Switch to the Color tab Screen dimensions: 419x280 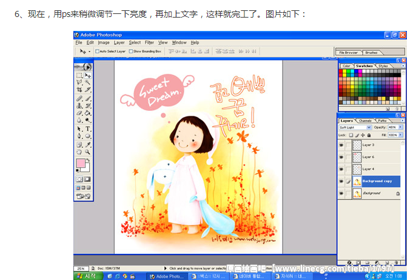pyautogui.click(x=346, y=65)
